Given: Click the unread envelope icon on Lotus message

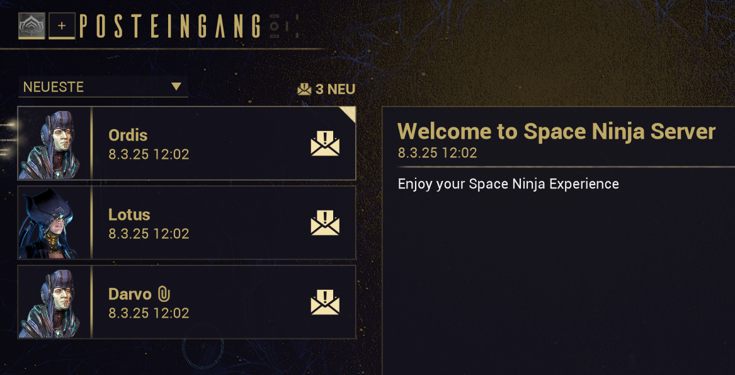Looking at the screenshot, I should [325, 223].
